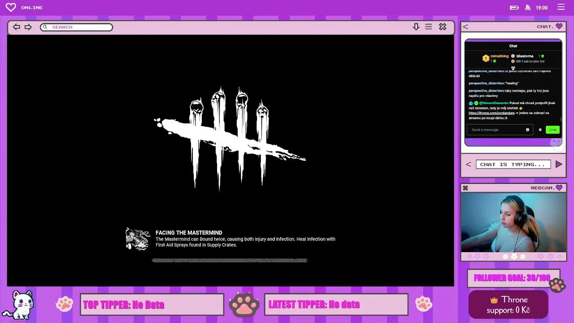Click the webcam video feed
This screenshot has height=323, width=574.
[513, 223]
